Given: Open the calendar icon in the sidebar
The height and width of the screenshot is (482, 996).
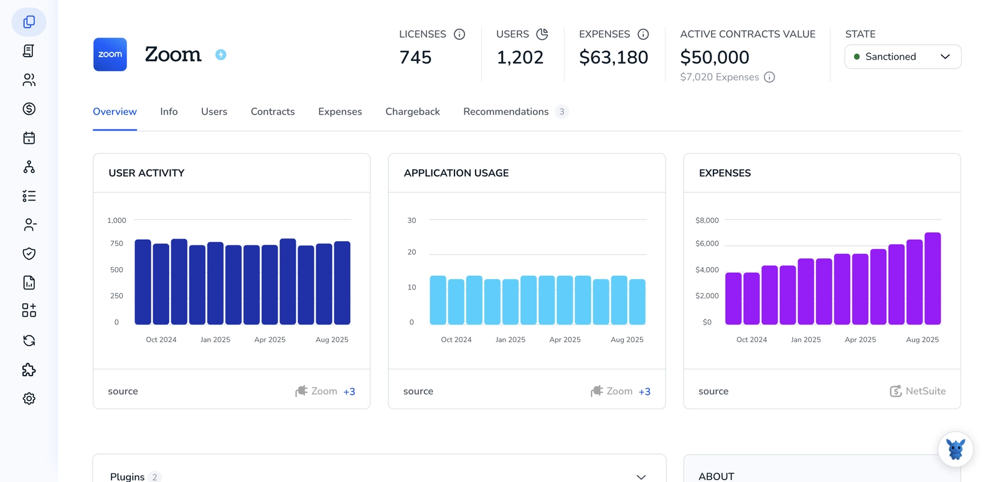Looking at the screenshot, I should click(x=29, y=138).
